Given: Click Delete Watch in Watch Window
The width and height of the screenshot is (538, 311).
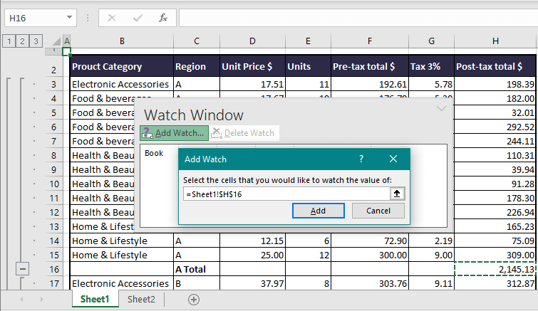Looking at the screenshot, I should coord(244,133).
